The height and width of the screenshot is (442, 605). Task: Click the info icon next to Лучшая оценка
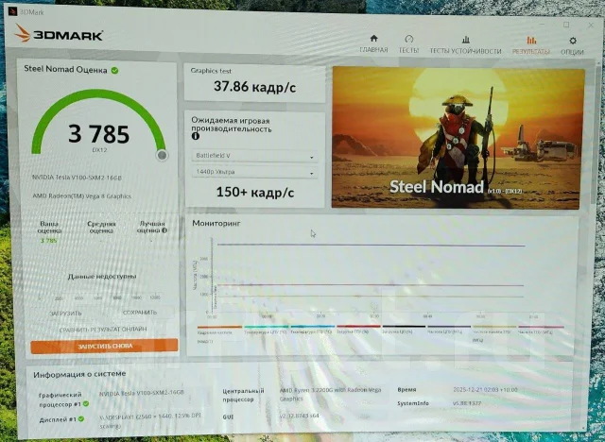coord(164,230)
